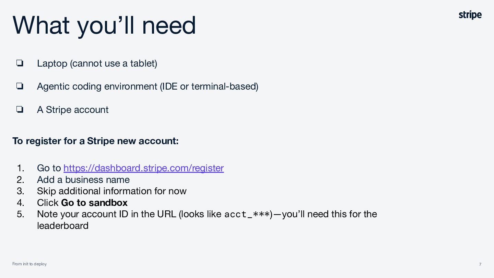Screen dimensions: 494x278
Task: Click the slide number 7
Action: pos(480,264)
